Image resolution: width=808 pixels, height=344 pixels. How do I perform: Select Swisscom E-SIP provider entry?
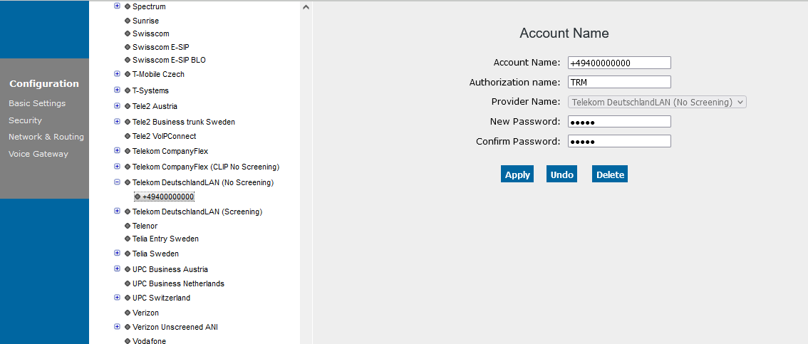coord(161,47)
